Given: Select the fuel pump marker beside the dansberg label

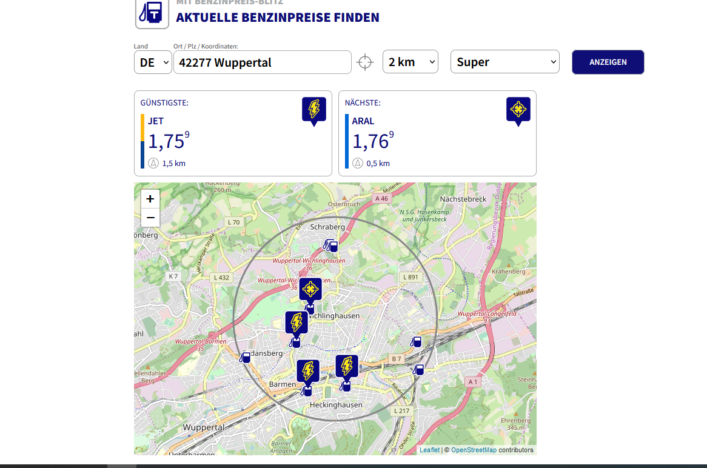Looking at the screenshot, I should click(x=245, y=358).
